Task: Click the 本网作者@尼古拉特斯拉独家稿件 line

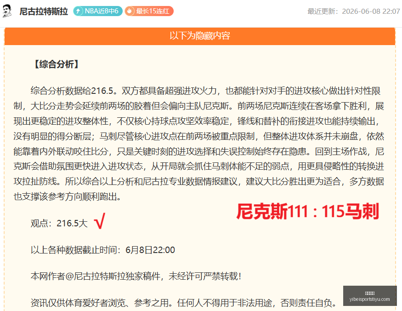Action: pos(136,276)
